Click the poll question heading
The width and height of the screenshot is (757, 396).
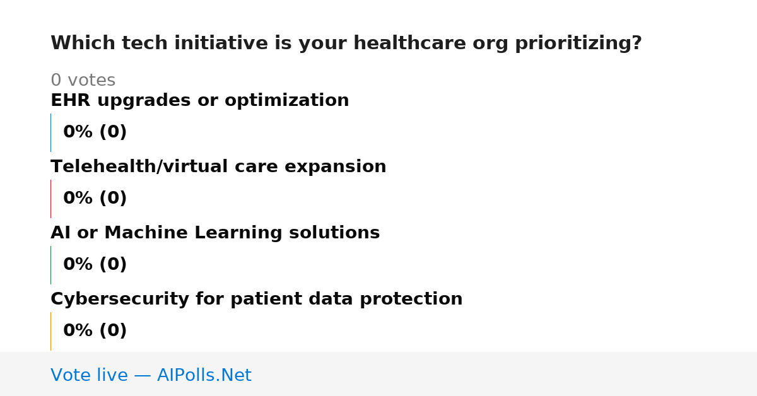pyautogui.click(x=346, y=44)
